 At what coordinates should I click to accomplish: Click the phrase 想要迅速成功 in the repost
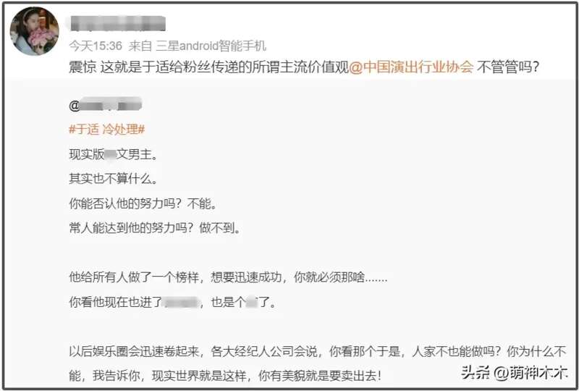(246, 277)
